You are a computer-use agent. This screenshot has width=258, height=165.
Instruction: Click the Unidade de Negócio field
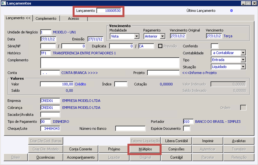[x=46, y=32]
